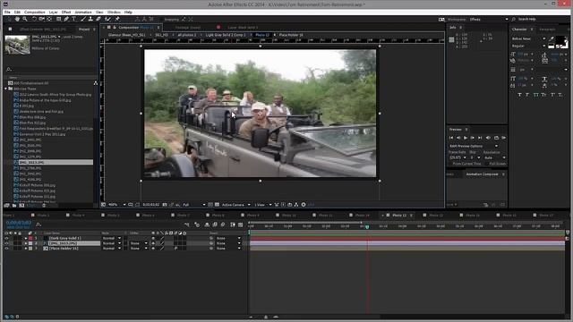The height and width of the screenshot is (322, 573).
Task: Select the Rectangle shape tool
Action: click(x=58, y=19)
